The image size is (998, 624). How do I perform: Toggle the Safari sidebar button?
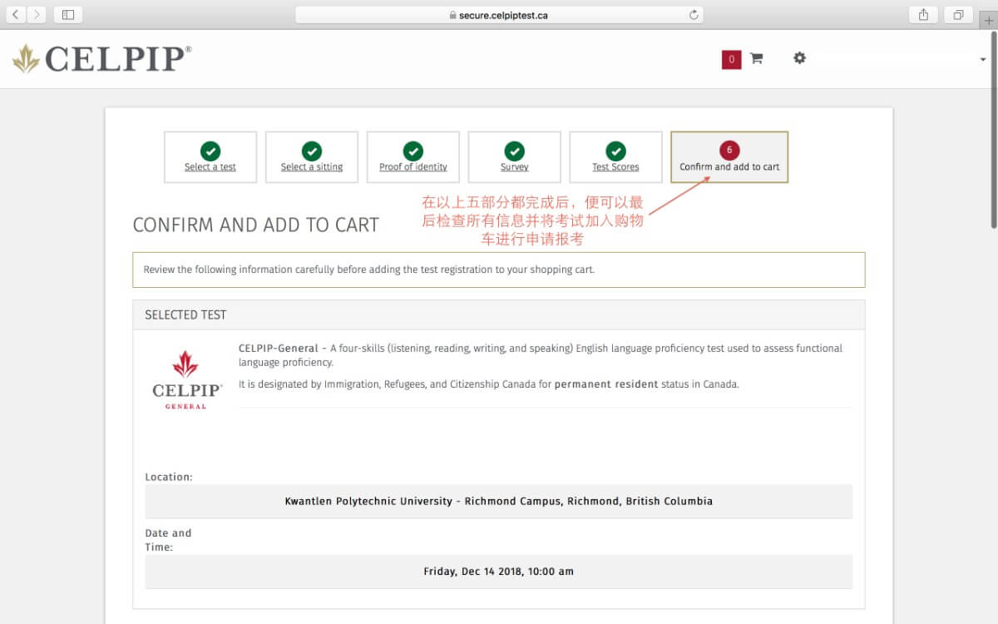(67, 14)
